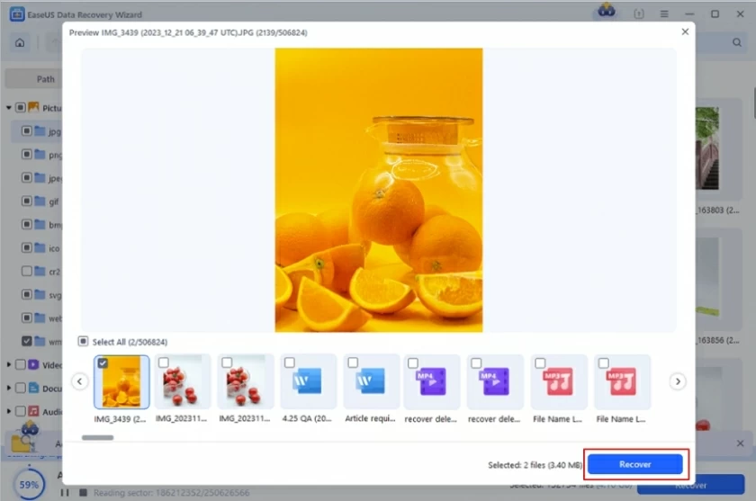
Task: Uncheck the IMG_3439 thumbnail checkbox
Action: (102, 362)
